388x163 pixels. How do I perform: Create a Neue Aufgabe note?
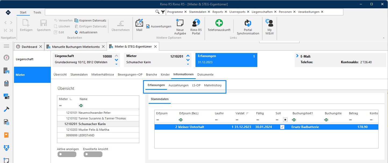180,27
